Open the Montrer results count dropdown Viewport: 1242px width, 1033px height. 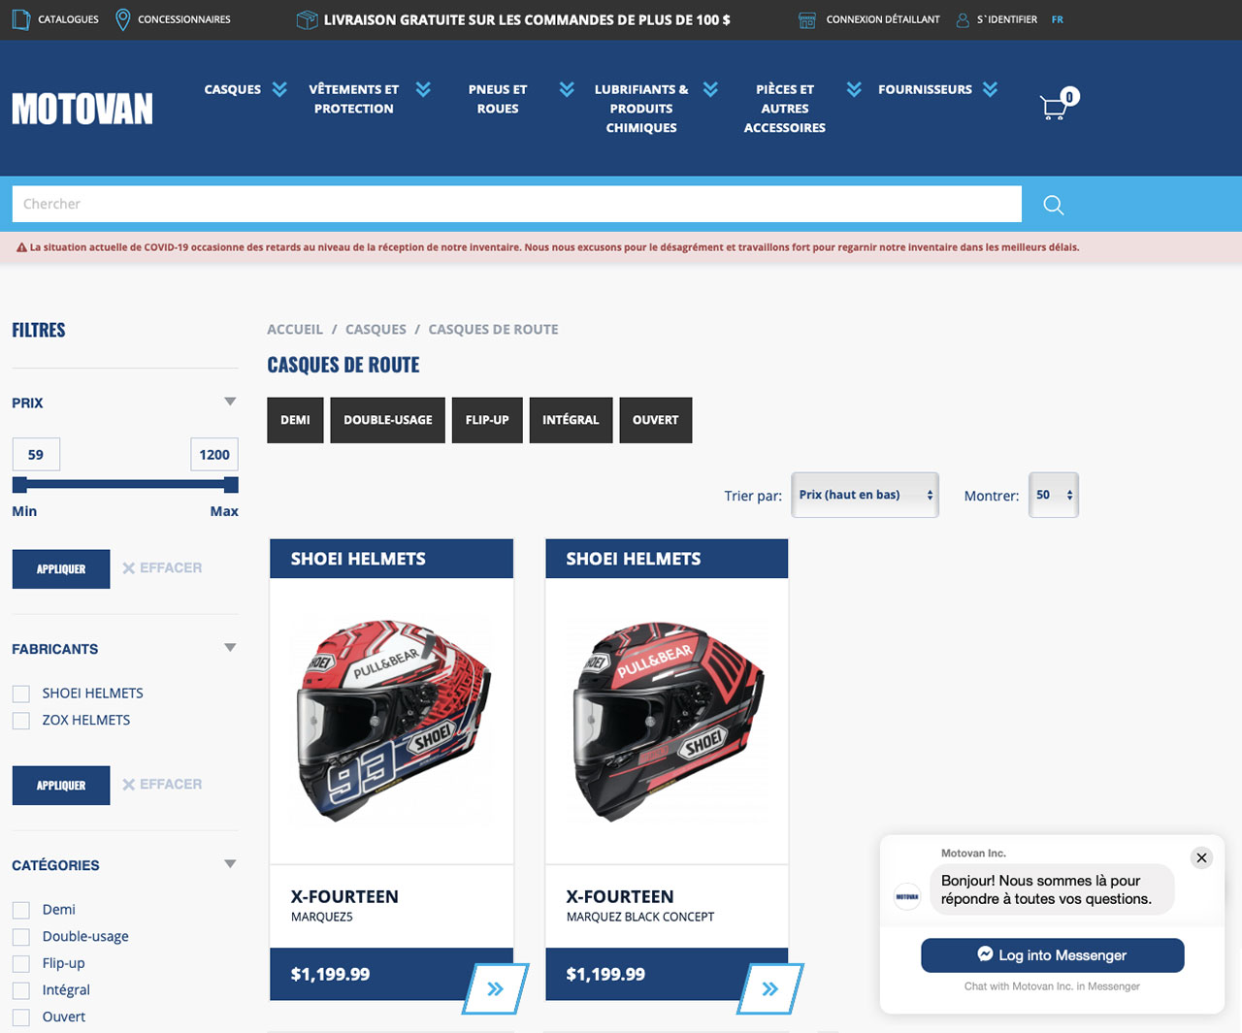tap(1053, 495)
